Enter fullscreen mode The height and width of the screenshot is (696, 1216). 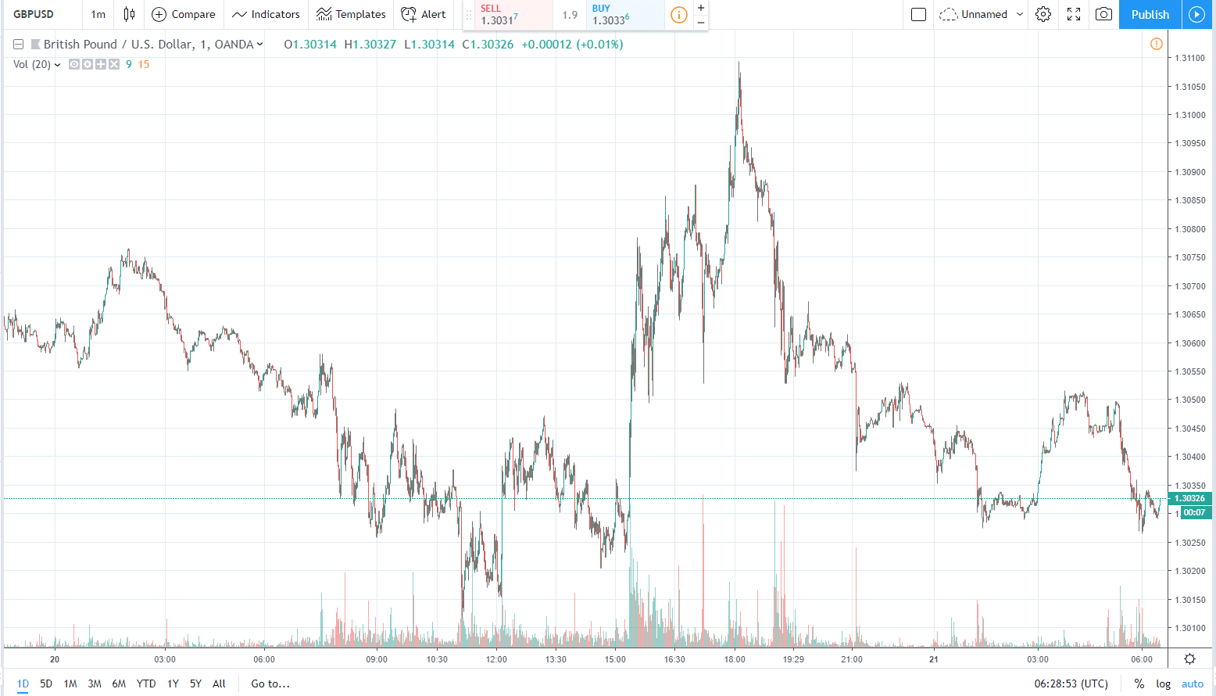click(x=1074, y=14)
